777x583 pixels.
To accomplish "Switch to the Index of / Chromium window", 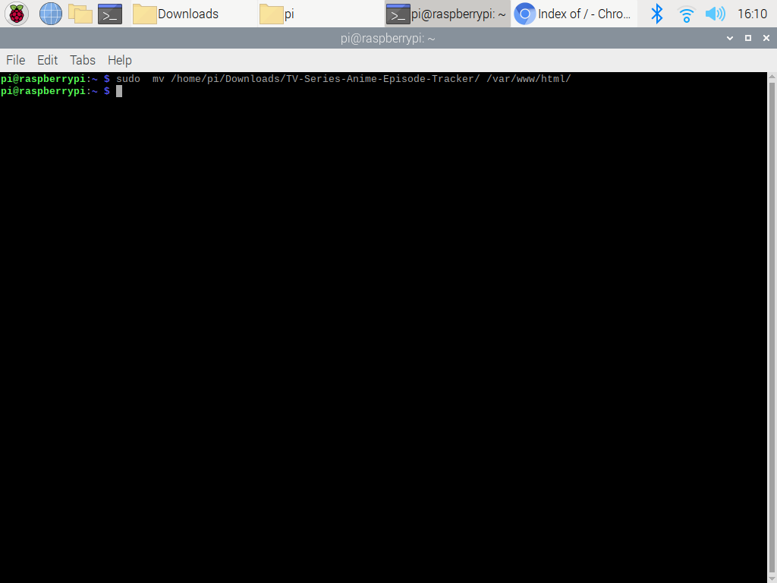I will tap(574, 14).
